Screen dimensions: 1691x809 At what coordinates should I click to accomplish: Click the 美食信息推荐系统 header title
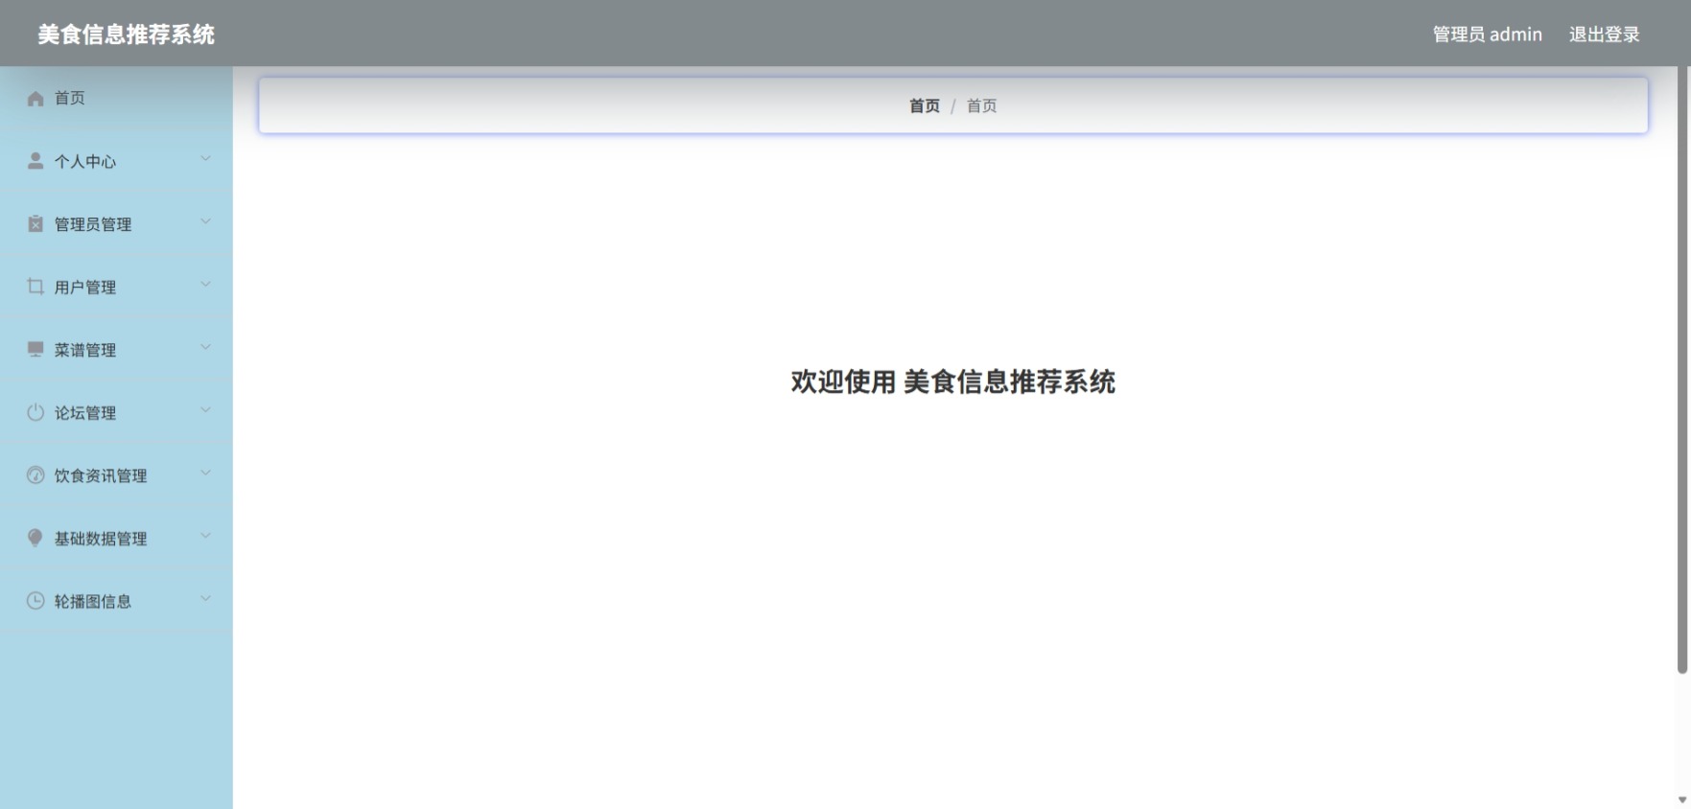coord(126,35)
